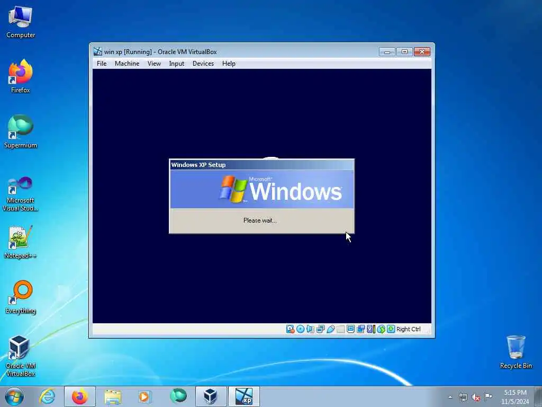Viewport: 542px width, 407px height.
Task: Select the Everything search desktop shortcut
Action: tap(21, 297)
